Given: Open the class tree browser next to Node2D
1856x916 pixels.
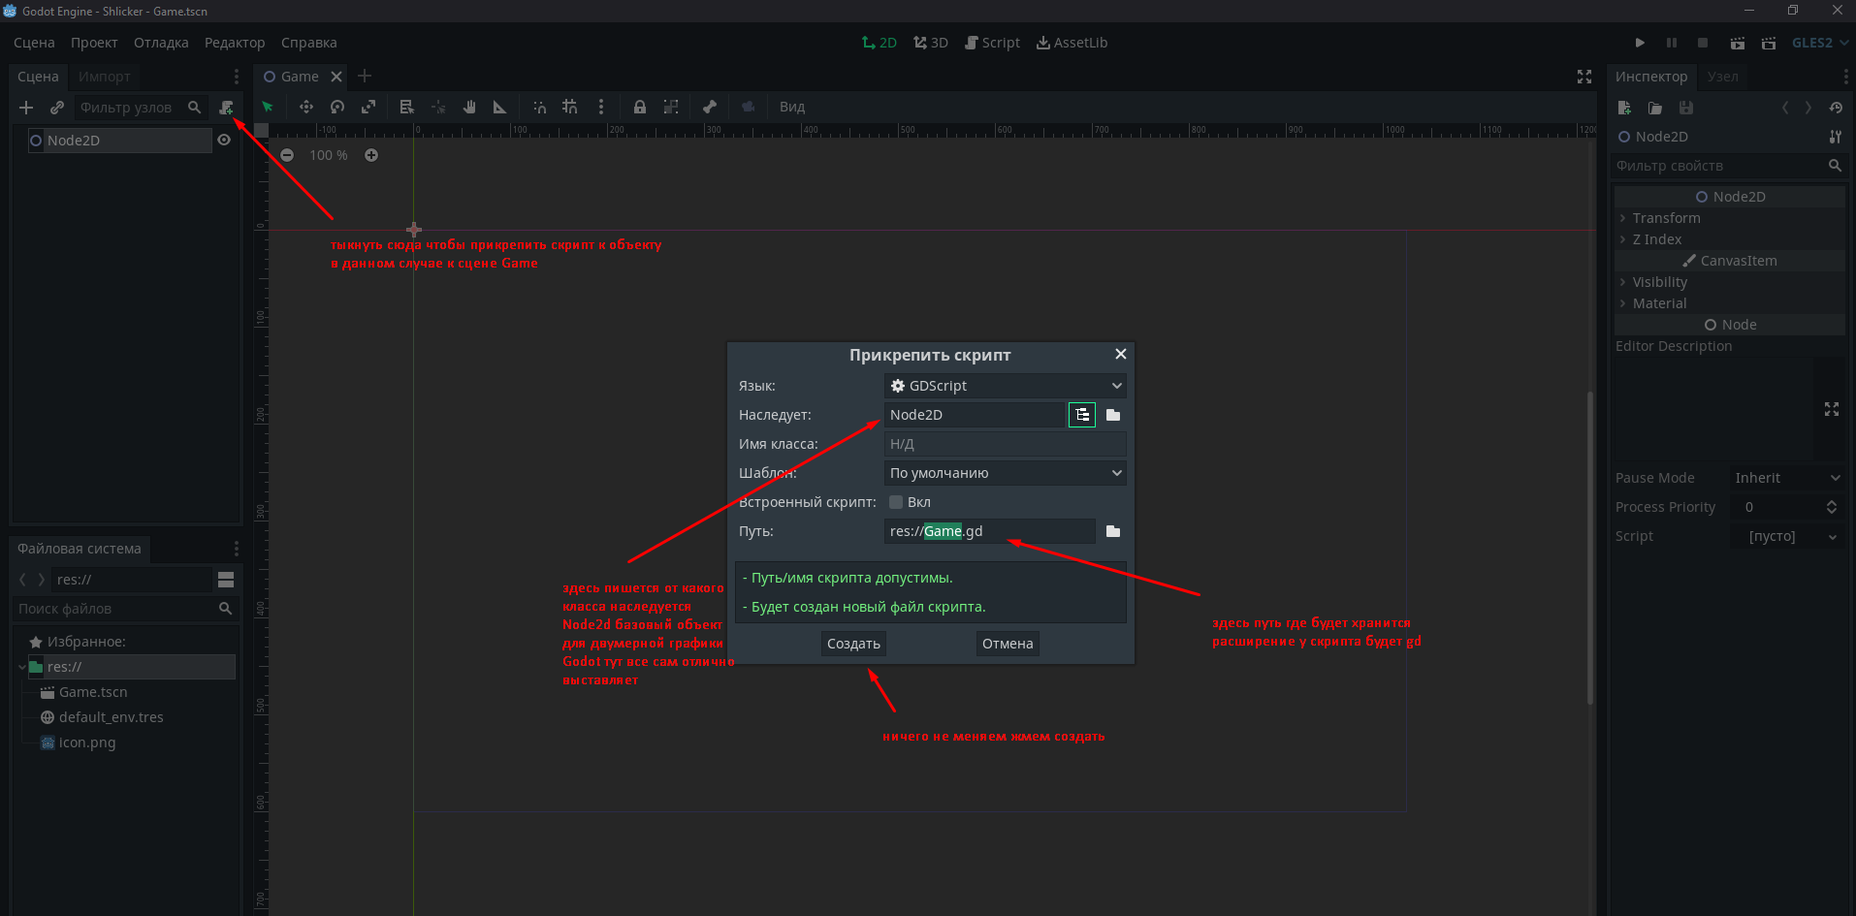Looking at the screenshot, I should tap(1082, 415).
